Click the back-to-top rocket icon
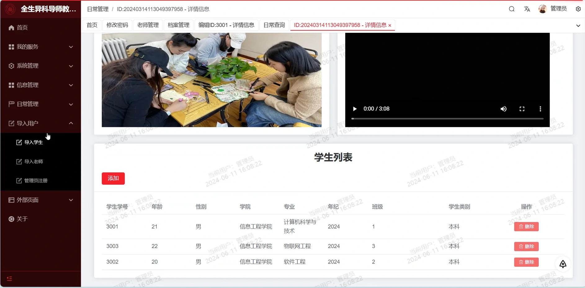 [563, 264]
